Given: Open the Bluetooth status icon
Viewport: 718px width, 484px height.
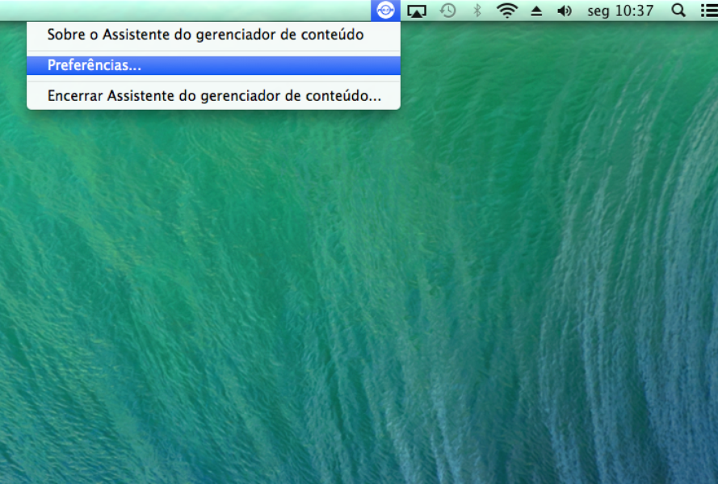Looking at the screenshot, I should 477,10.
